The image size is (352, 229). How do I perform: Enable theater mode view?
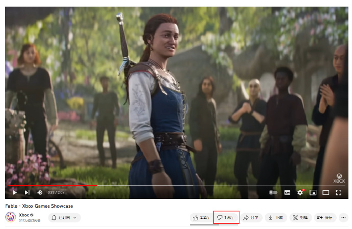coord(326,192)
